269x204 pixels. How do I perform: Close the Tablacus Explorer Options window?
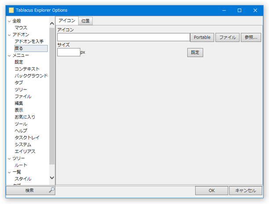click(255, 10)
